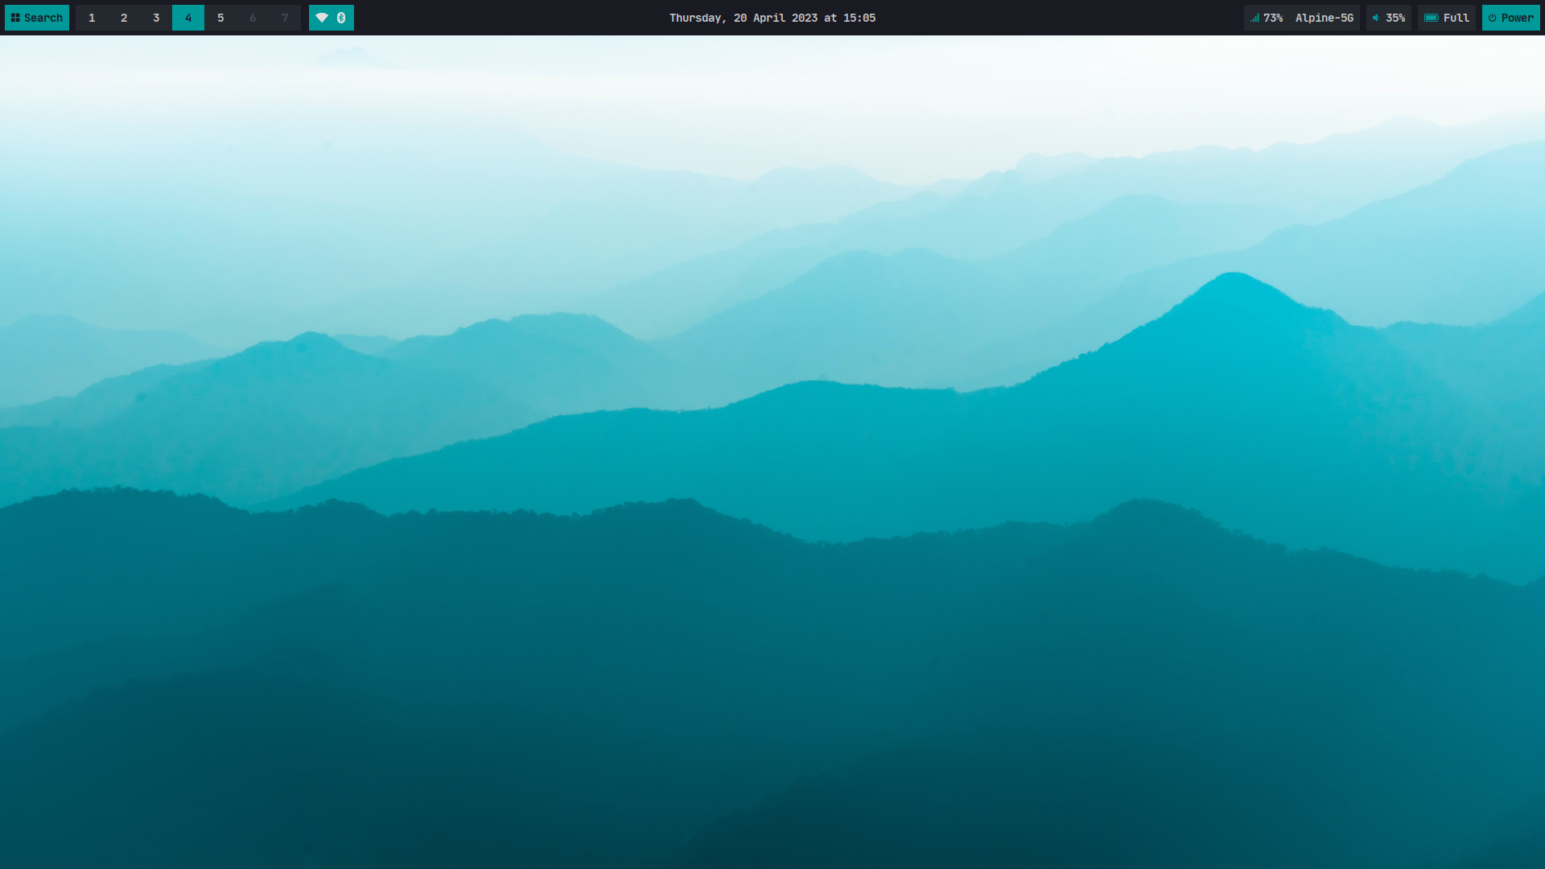Image resolution: width=1545 pixels, height=869 pixels.
Task: Open the Search launcher with grid icon
Action: pyautogui.click(x=36, y=18)
